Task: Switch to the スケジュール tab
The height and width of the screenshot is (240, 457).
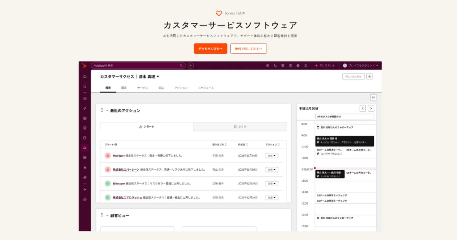Action: click(x=206, y=88)
